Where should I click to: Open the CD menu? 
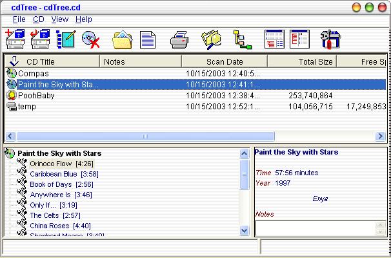tap(39, 19)
